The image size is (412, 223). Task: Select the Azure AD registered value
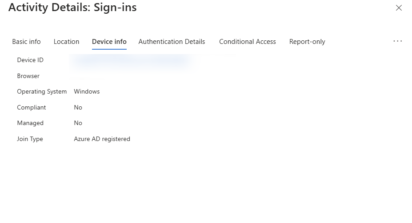pos(102,139)
